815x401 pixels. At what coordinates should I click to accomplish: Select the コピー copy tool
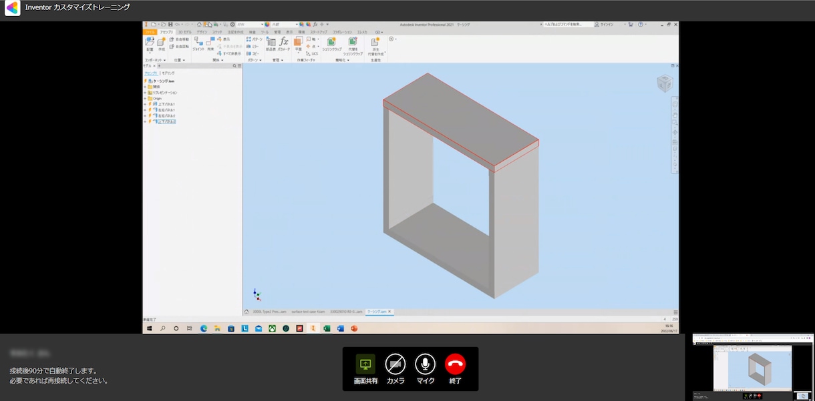click(x=253, y=53)
